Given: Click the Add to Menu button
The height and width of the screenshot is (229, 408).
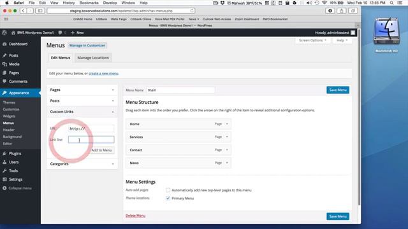Looking at the screenshot, I should pyautogui.click(x=101, y=150).
